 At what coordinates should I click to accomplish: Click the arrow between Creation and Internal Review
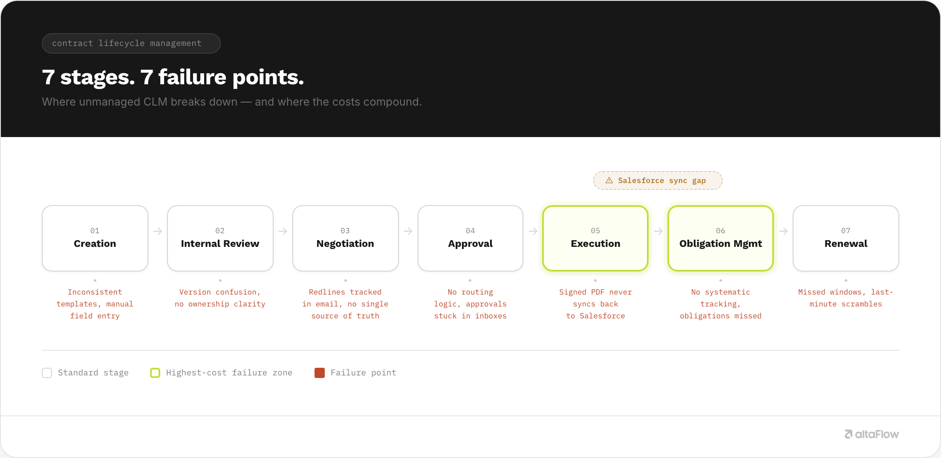pos(158,231)
